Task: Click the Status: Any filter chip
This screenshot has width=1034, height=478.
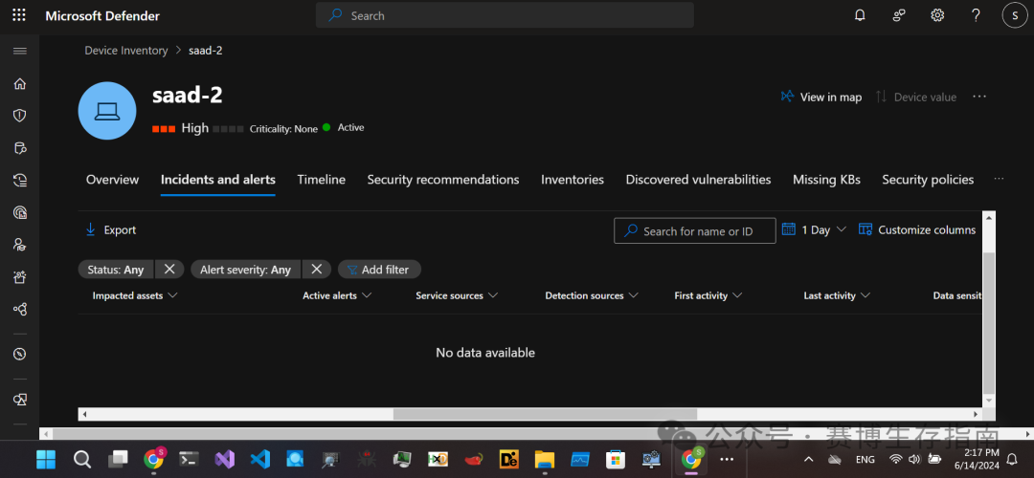Action: 116,270
